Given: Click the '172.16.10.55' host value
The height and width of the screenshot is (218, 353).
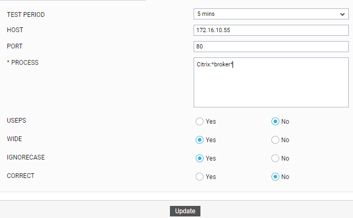Looking at the screenshot, I should [213, 30].
